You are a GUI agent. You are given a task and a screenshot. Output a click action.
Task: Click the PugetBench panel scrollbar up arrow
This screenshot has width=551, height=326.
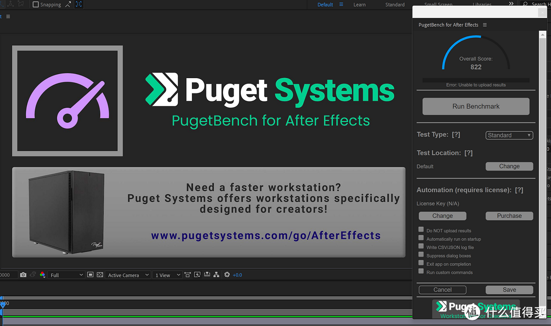click(x=542, y=35)
